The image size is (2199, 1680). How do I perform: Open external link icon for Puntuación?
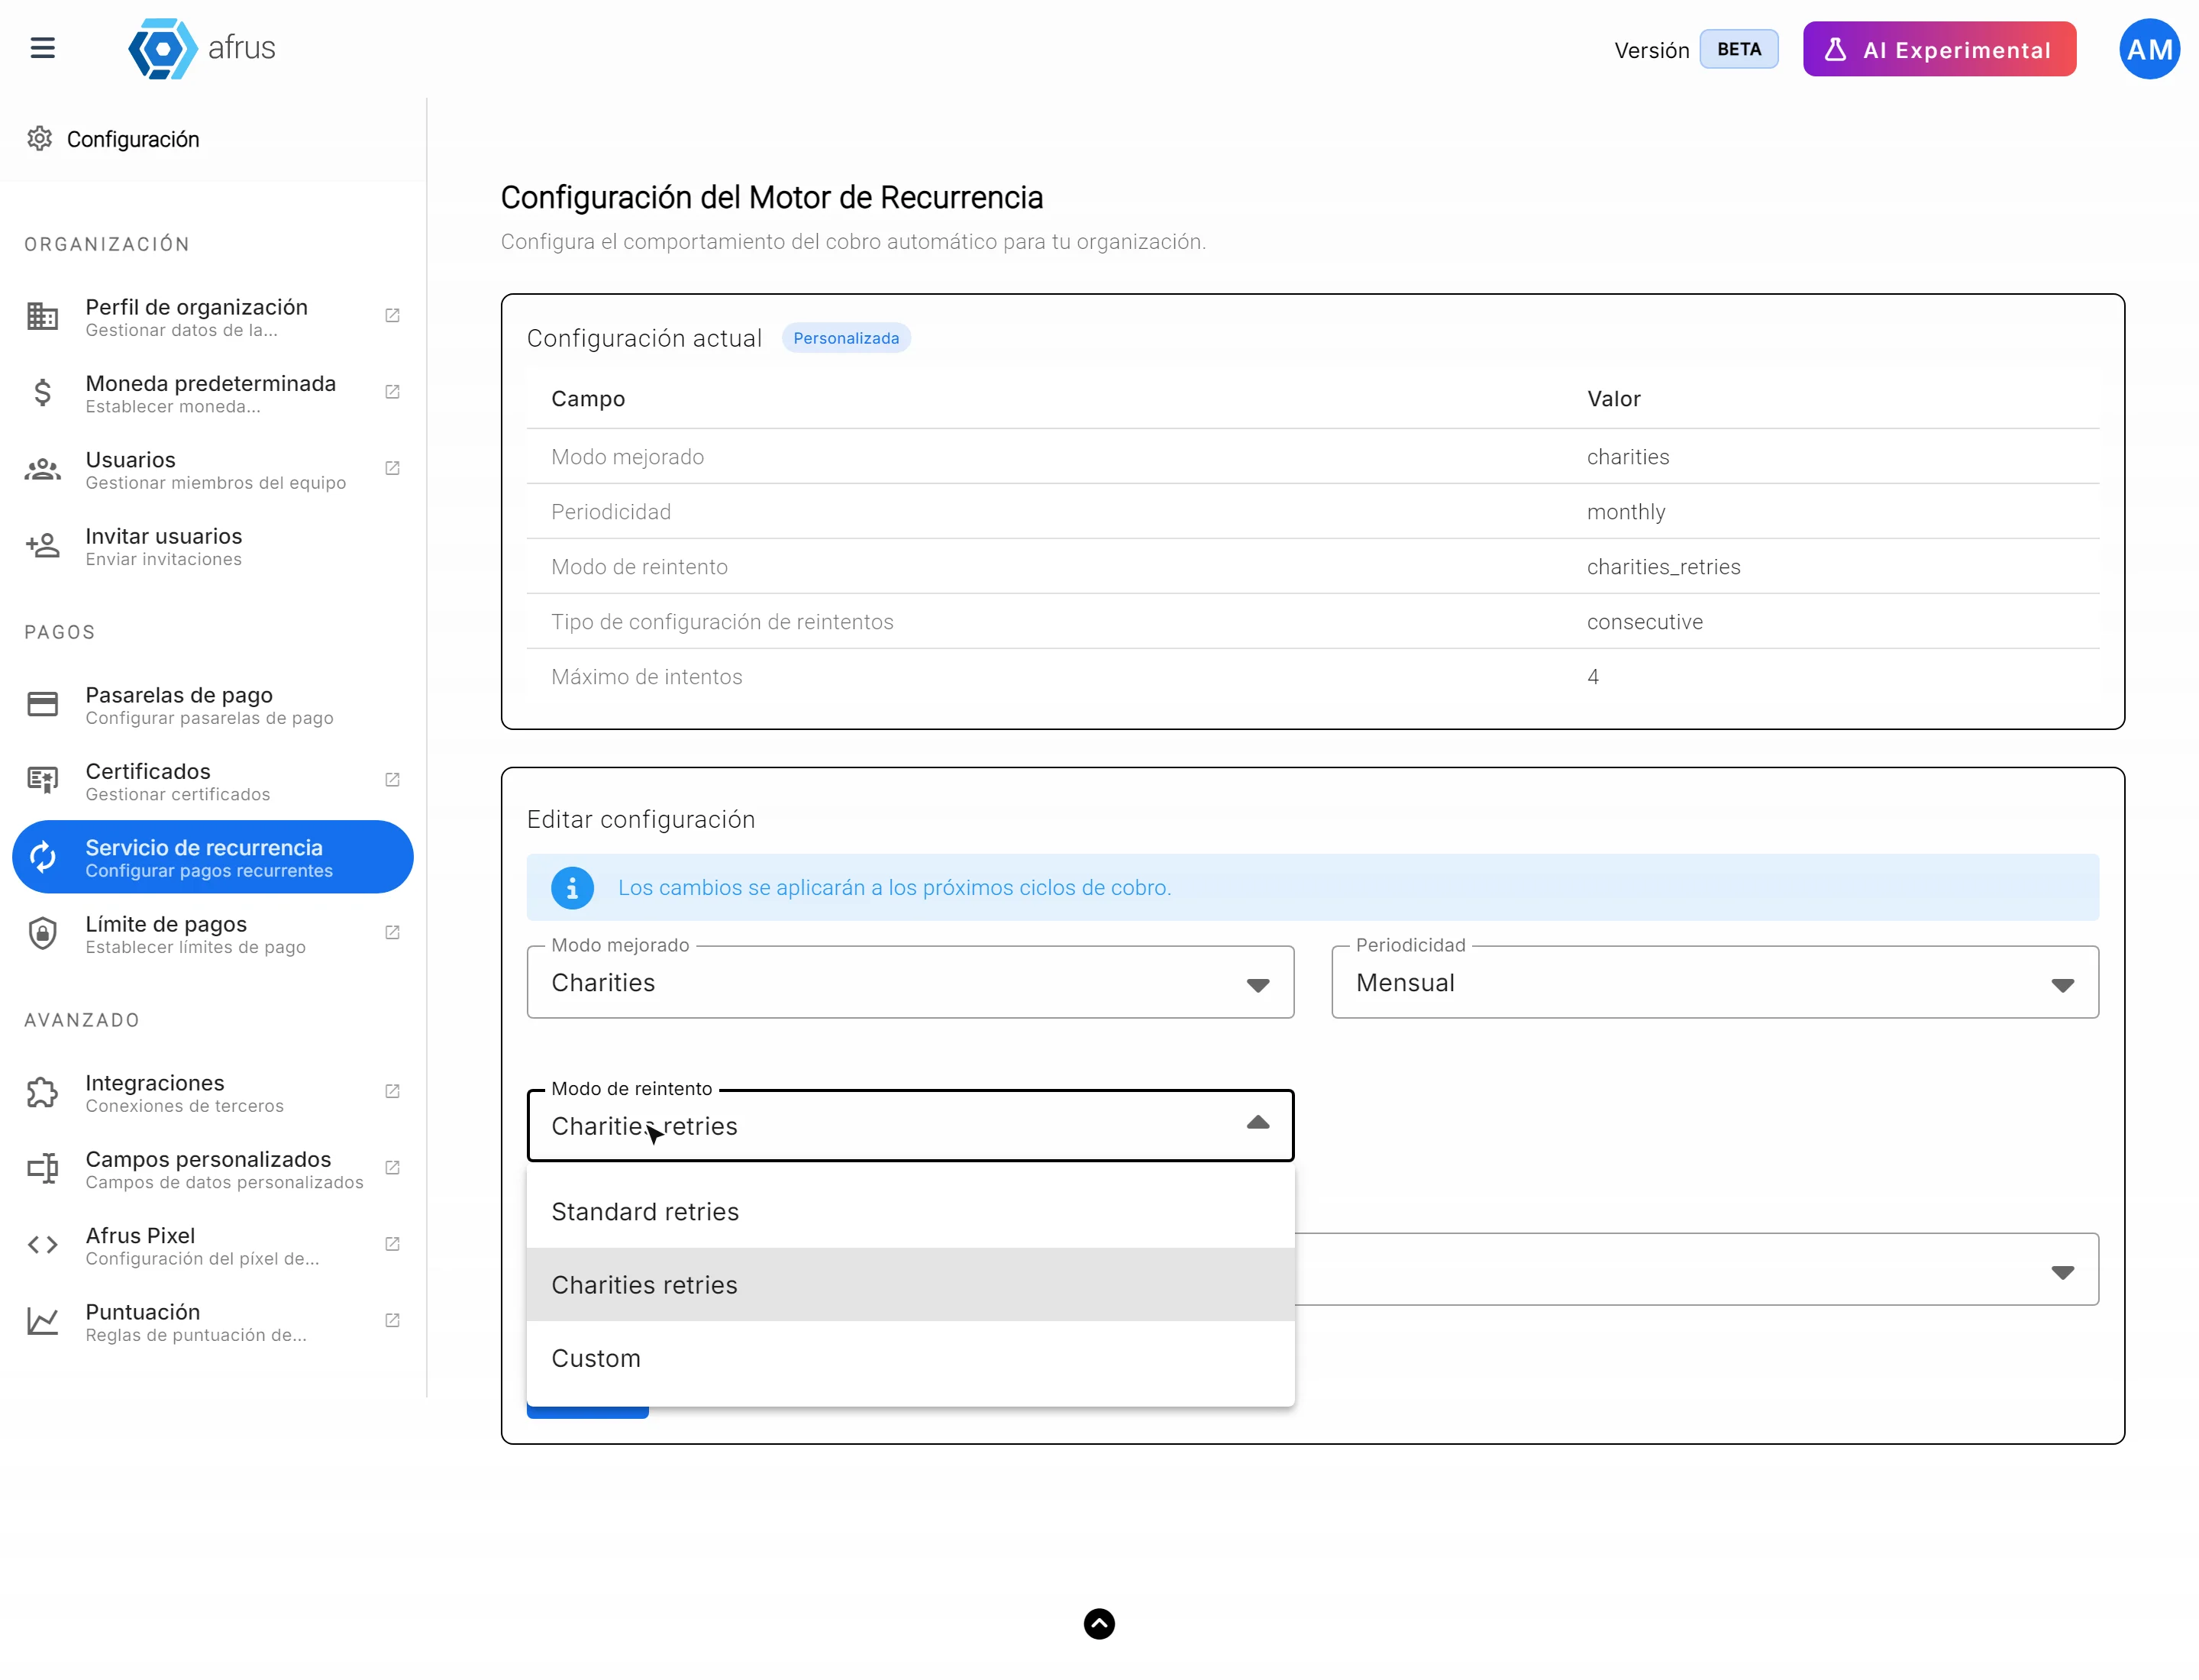(392, 1321)
